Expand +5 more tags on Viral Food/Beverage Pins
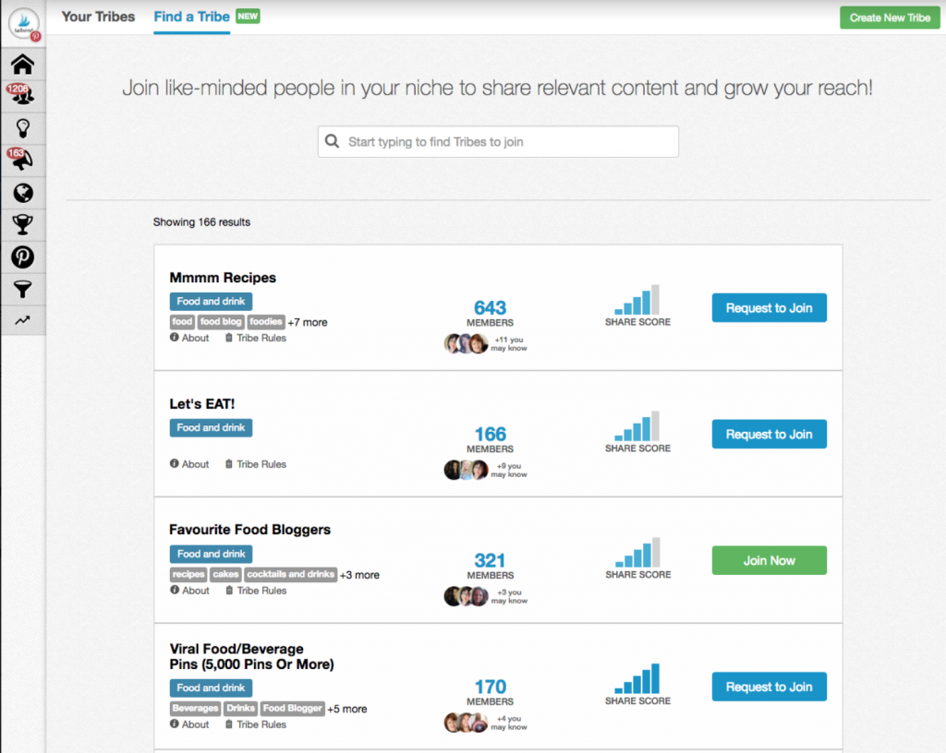The height and width of the screenshot is (753, 946). click(347, 709)
